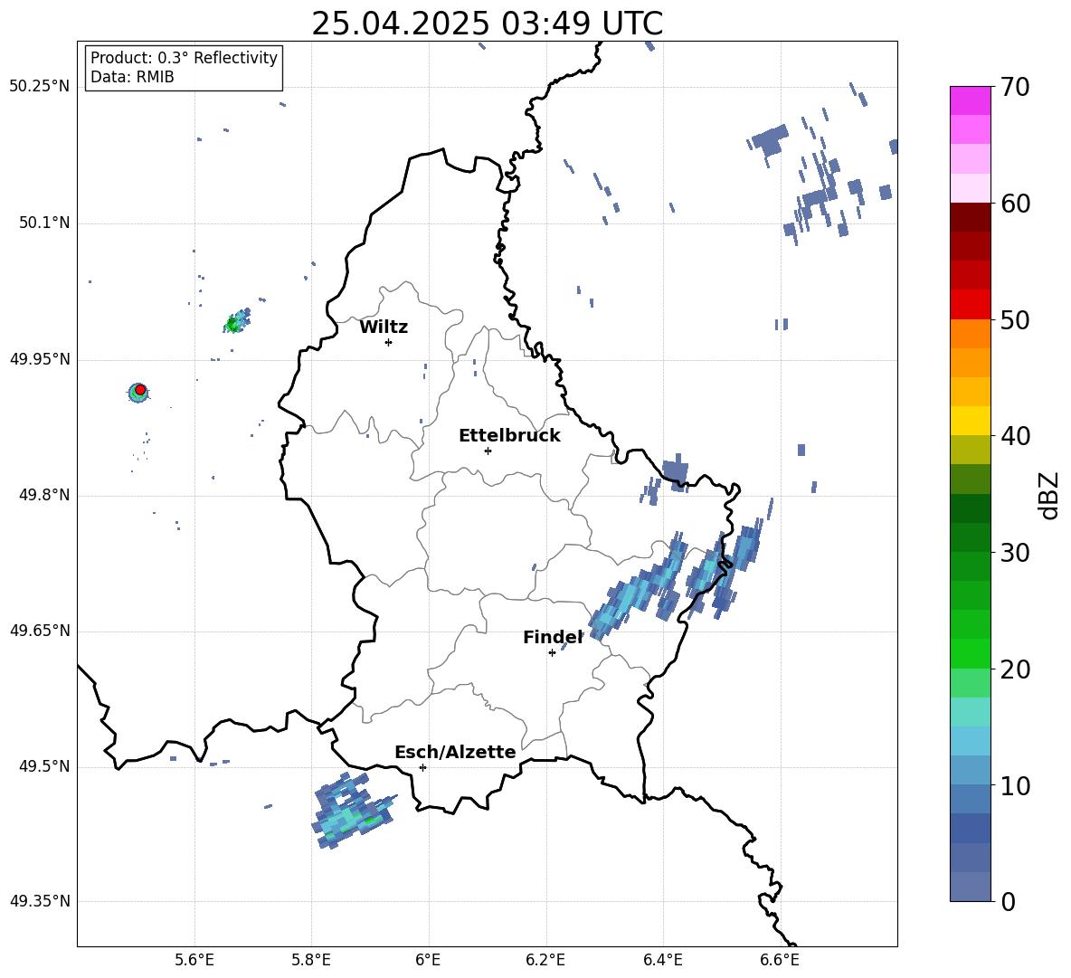Image resolution: width=1071 pixels, height=978 pixels.
Task: Click the Ettelbruck location cross marker
Action: [x=488, y=451]
